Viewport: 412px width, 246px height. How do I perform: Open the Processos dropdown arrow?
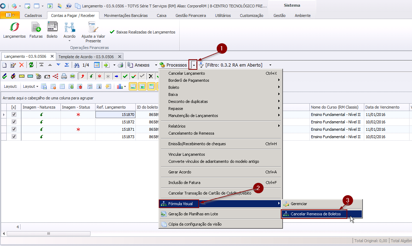[x=193, y=65]
